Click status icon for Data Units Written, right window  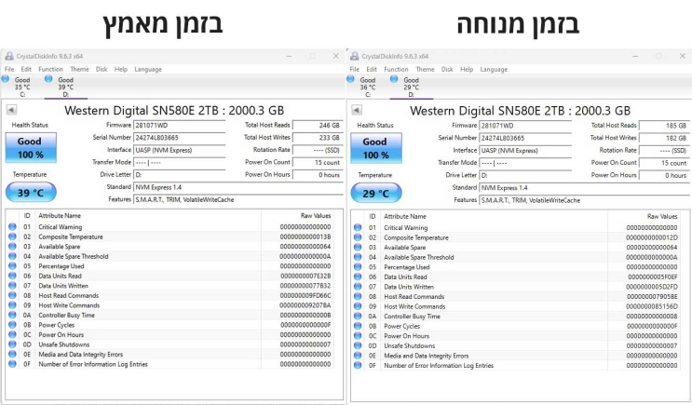click(358, 287)
